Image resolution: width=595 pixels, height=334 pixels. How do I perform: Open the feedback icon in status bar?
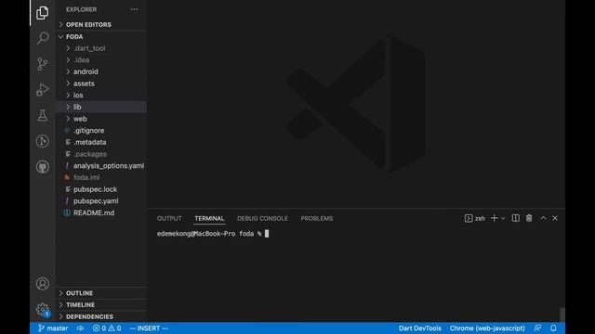(x=537, y=328)
